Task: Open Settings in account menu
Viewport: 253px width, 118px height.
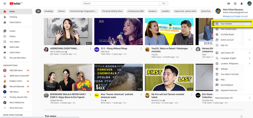Action: 233,69
